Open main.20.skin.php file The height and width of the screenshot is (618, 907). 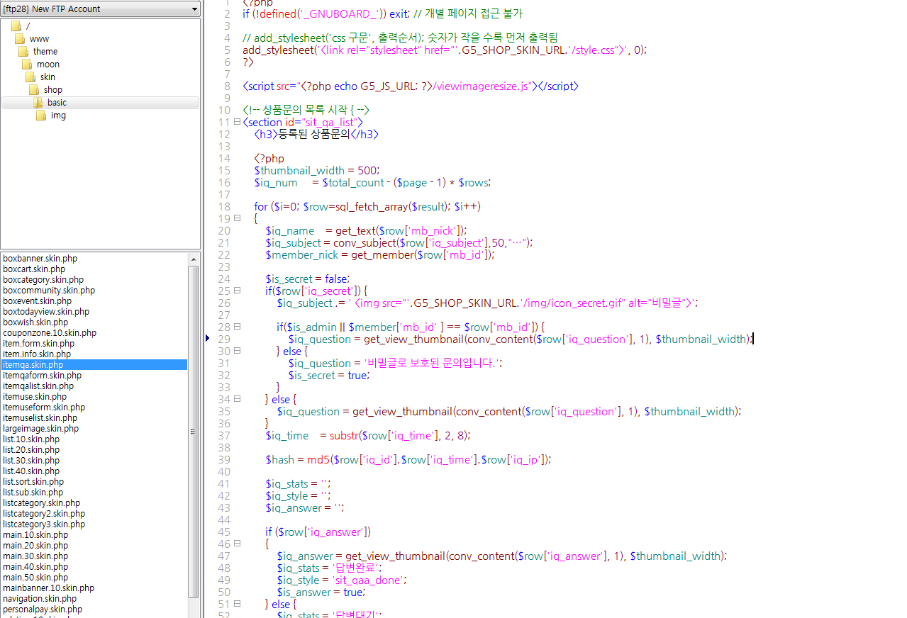click(x=35, y=546)
